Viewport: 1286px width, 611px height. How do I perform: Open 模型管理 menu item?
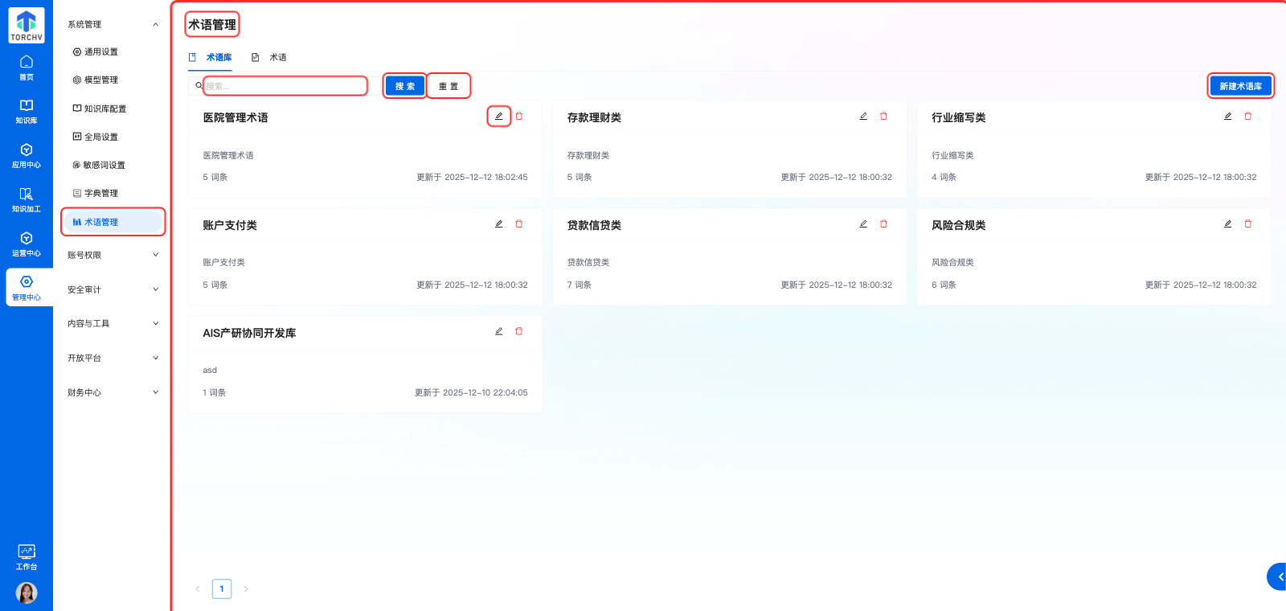coord(113,80)
